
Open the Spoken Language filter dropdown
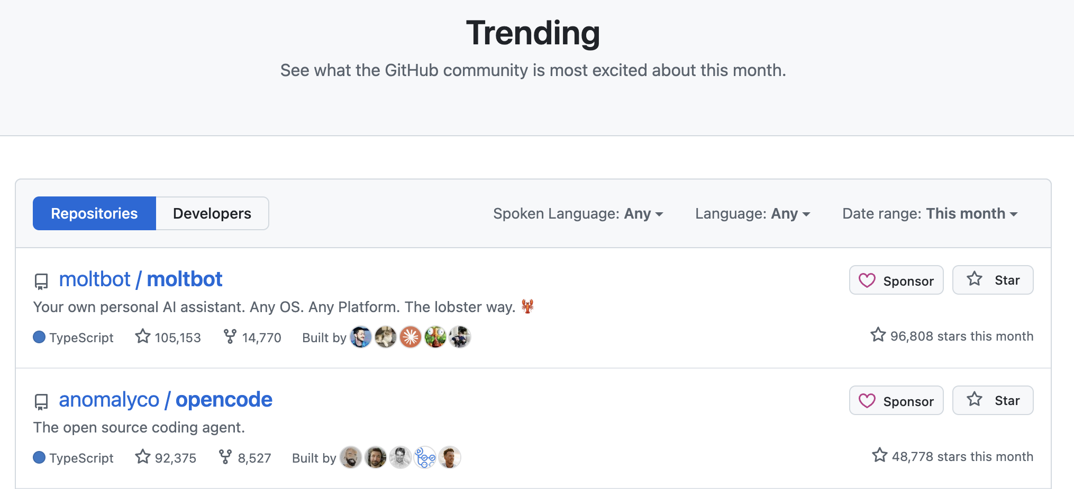pos(578,213)
